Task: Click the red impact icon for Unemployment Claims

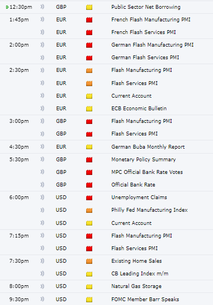Action: [x=89, y=197]
